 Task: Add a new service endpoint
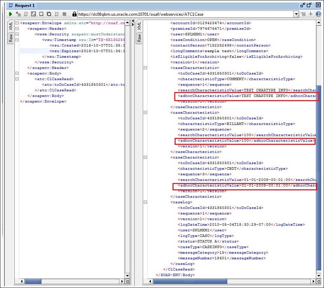(310, 15)
